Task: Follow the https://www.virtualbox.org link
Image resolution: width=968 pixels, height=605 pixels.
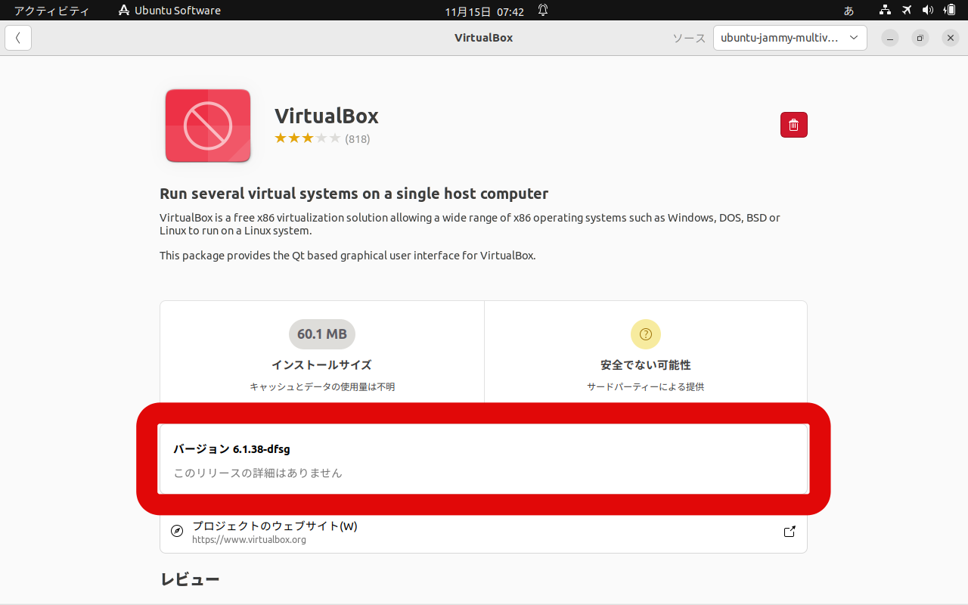Action: tap(250, 539)
